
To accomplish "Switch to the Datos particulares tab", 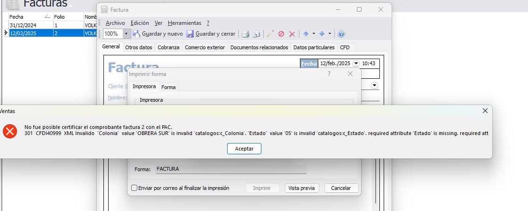I will tap(314, 47).
